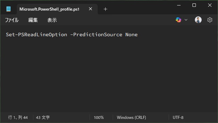Click the 行 1、列 44 position indicator

tap(18, 118)
